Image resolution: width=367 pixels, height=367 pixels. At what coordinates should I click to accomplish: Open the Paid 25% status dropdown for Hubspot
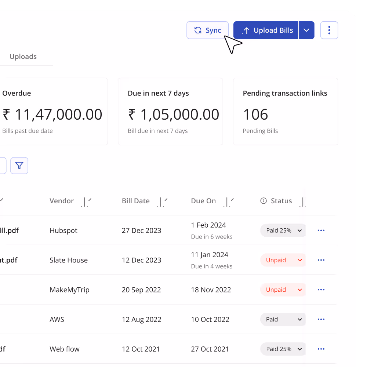pyautogui.click(x=283, y=230)
